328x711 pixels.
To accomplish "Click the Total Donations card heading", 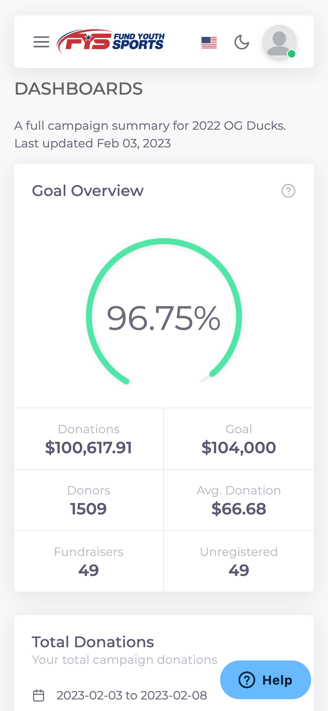I will coord(93,642).
